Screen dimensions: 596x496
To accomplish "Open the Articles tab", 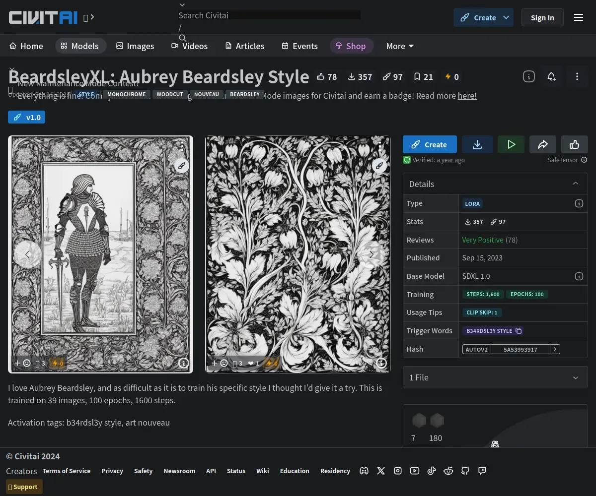I will (245, 46).
